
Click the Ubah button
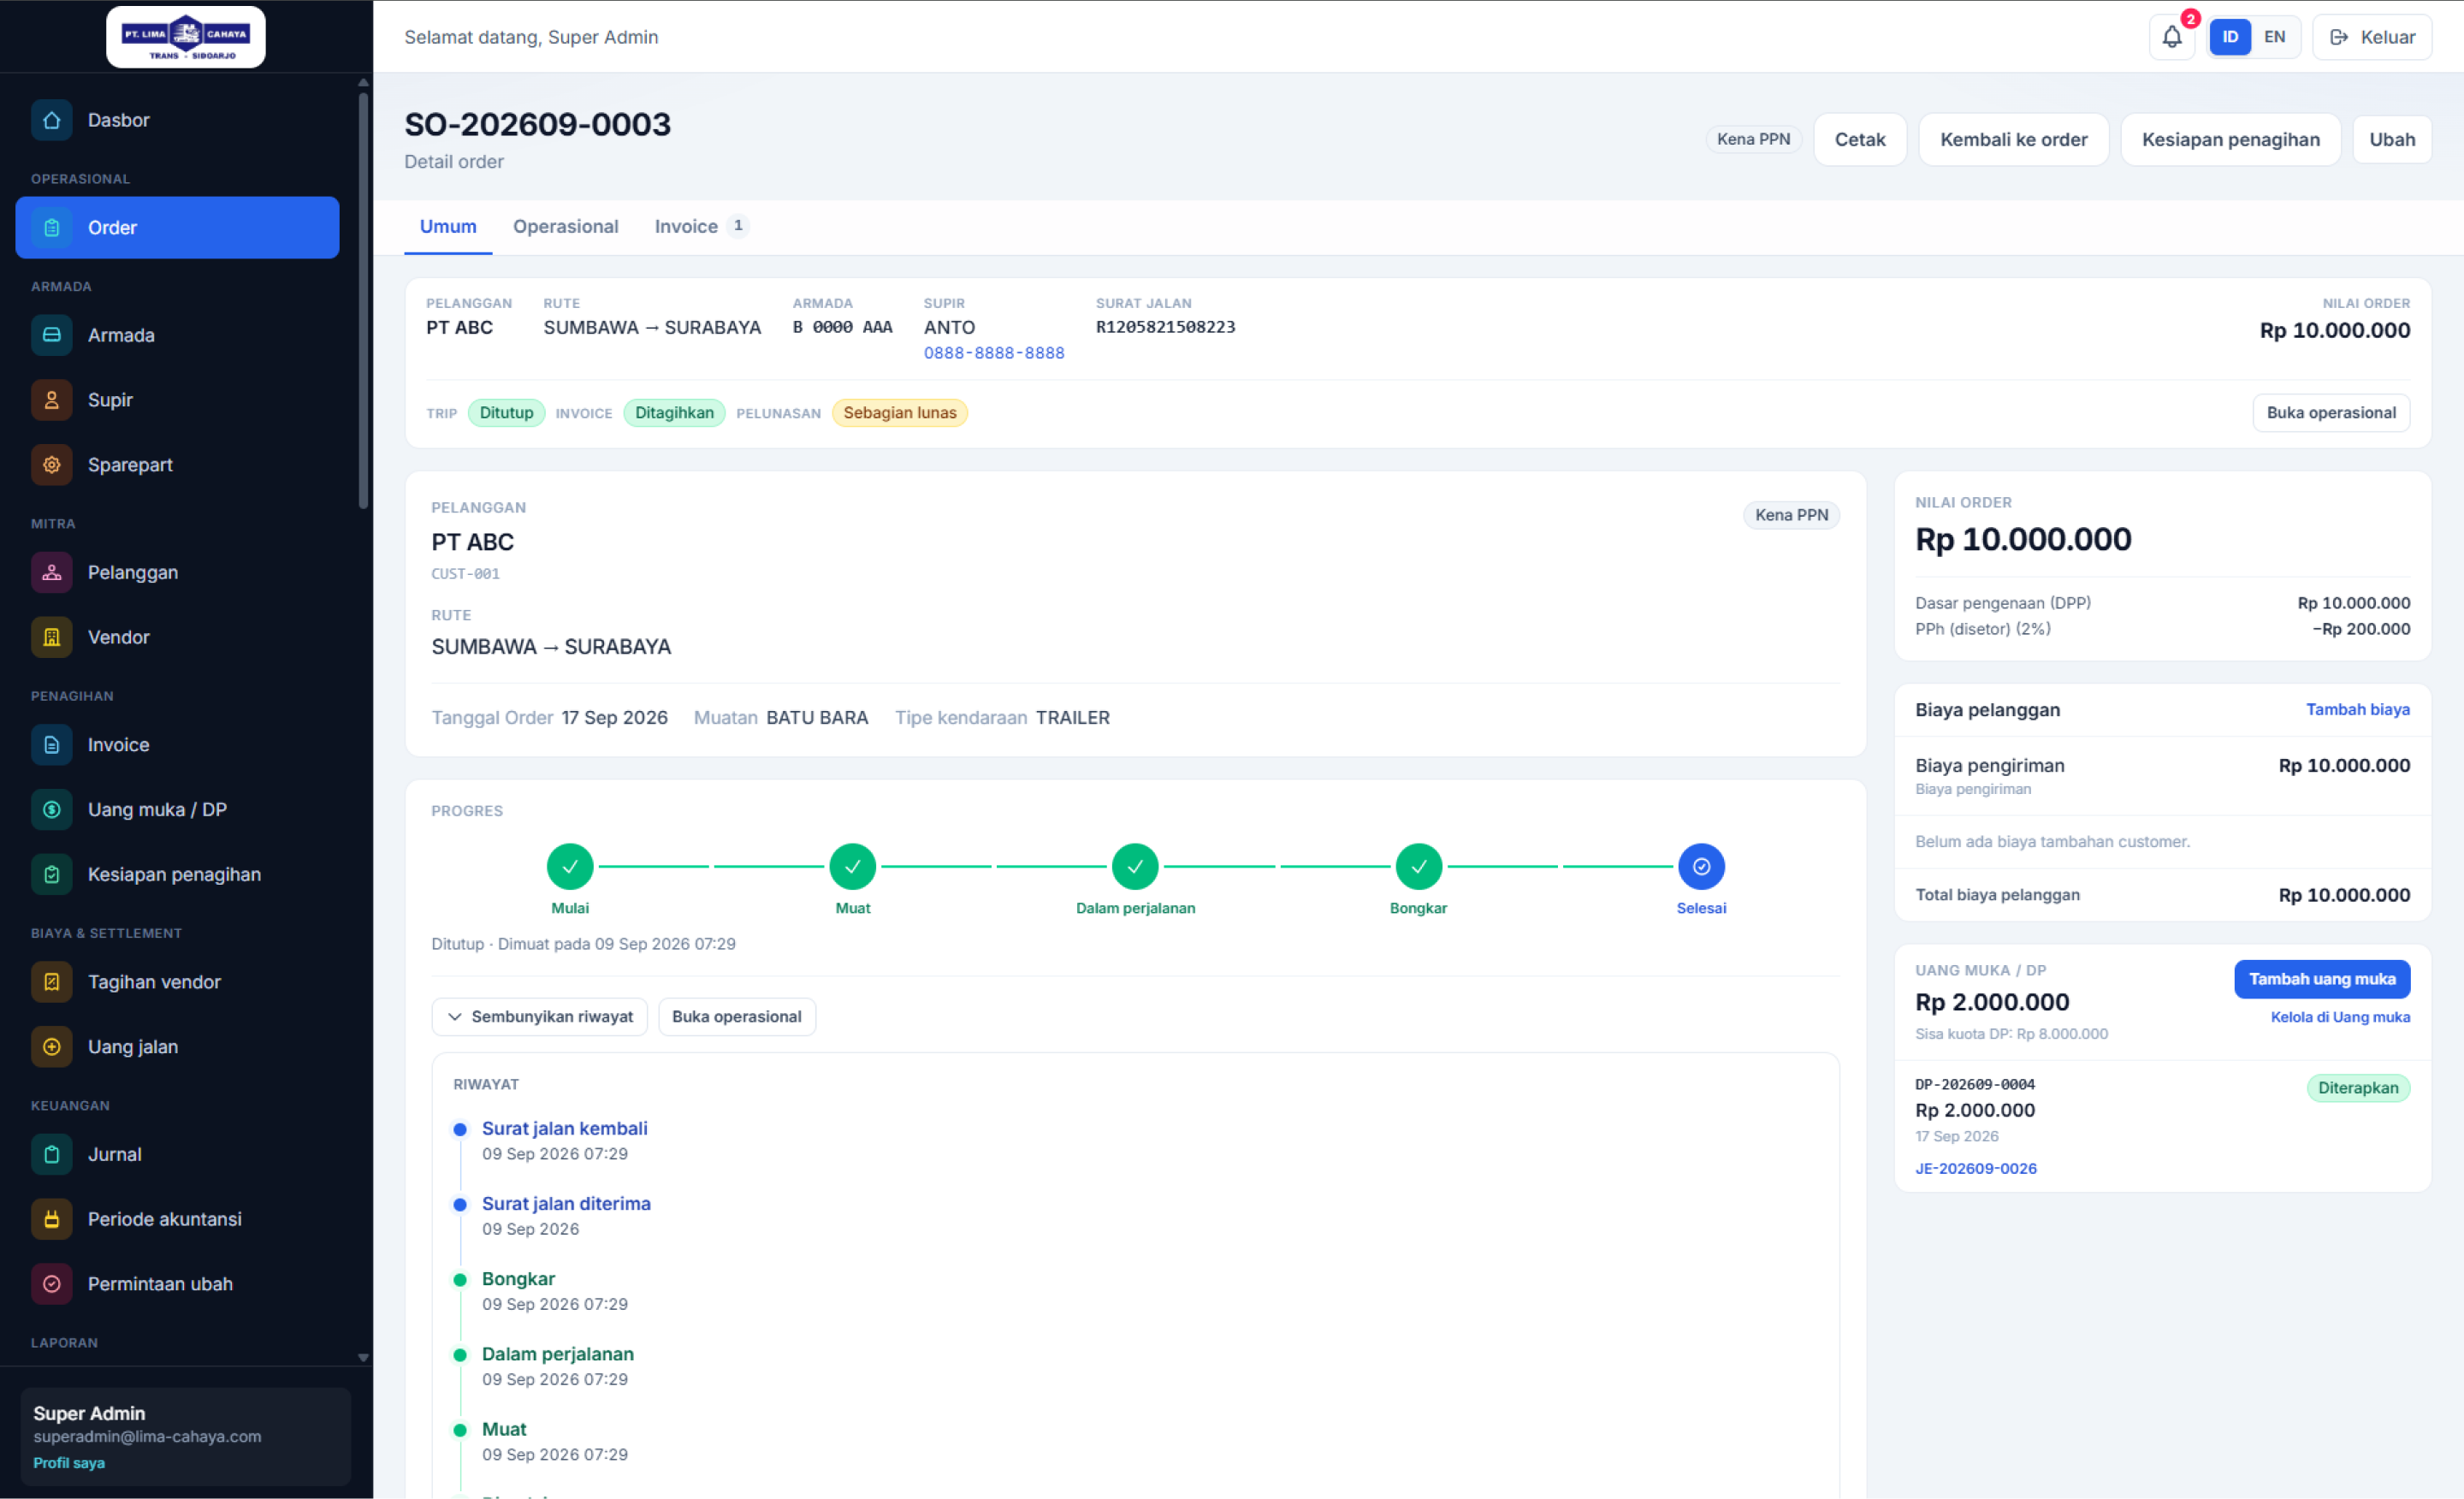click(2392, 140)
